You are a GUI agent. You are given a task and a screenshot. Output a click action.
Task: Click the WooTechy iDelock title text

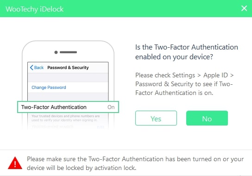click(x=35, y=9)
